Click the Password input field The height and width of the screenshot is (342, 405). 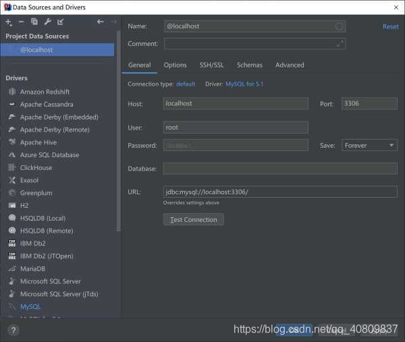click(236, 145)
